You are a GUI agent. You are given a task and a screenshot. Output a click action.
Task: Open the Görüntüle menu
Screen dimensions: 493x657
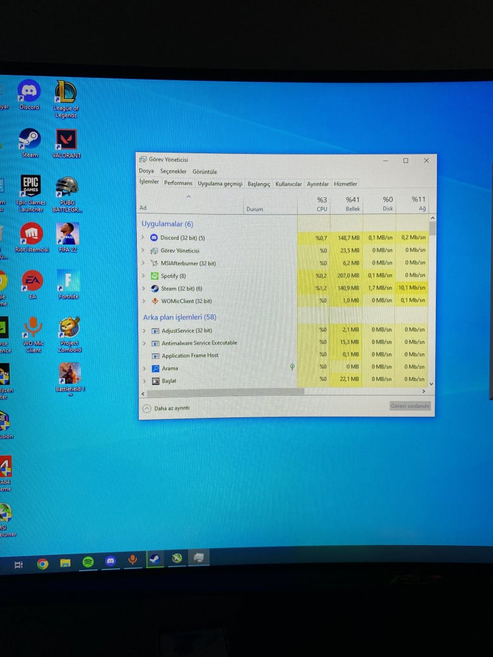205,172
